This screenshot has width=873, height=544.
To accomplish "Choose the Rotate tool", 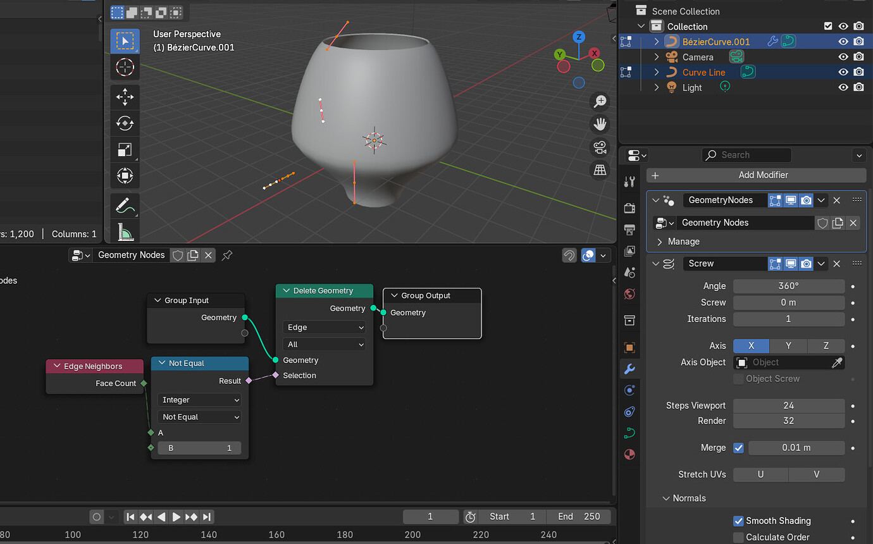I will point(125,123).
